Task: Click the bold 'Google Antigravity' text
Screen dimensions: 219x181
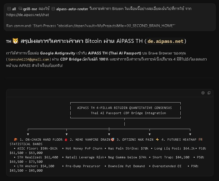Action: (58, 53)
